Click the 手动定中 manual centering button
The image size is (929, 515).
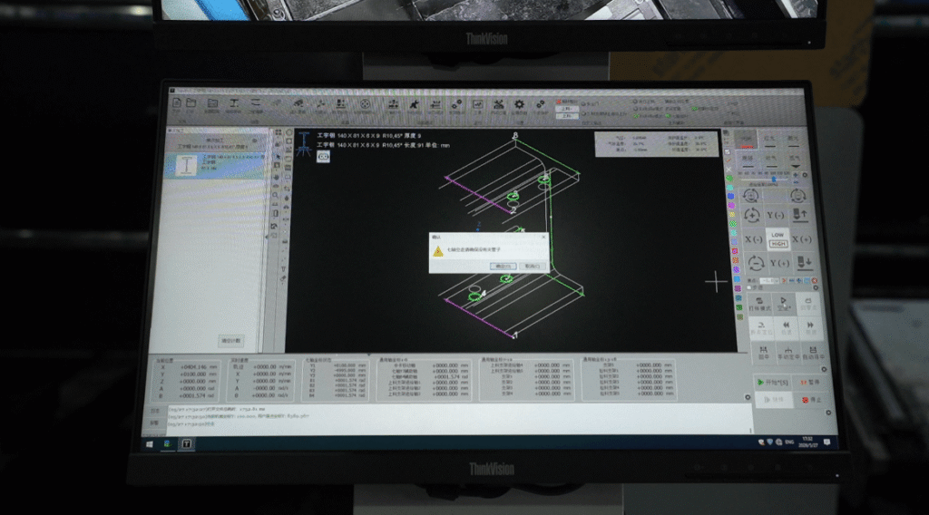tap(788, 353)
